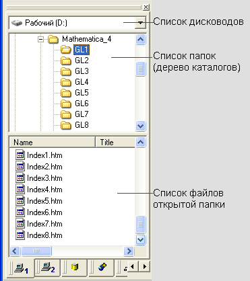The width and height of the screenshot is (250, 281).
Task: Sort files by Name column header
Action: click(52, 143)
